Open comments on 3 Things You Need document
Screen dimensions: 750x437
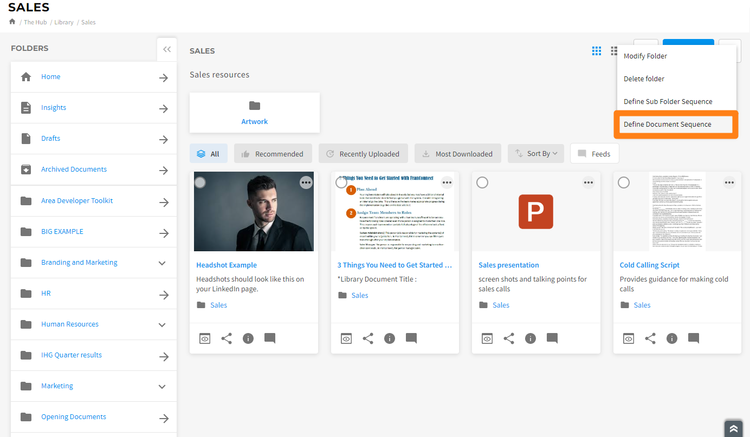(x=411, y=338)
